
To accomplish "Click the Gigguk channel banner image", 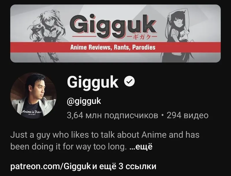I will point(115,34).
